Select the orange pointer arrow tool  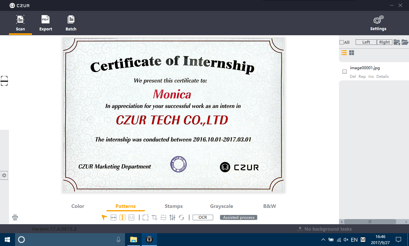point(104,217)
